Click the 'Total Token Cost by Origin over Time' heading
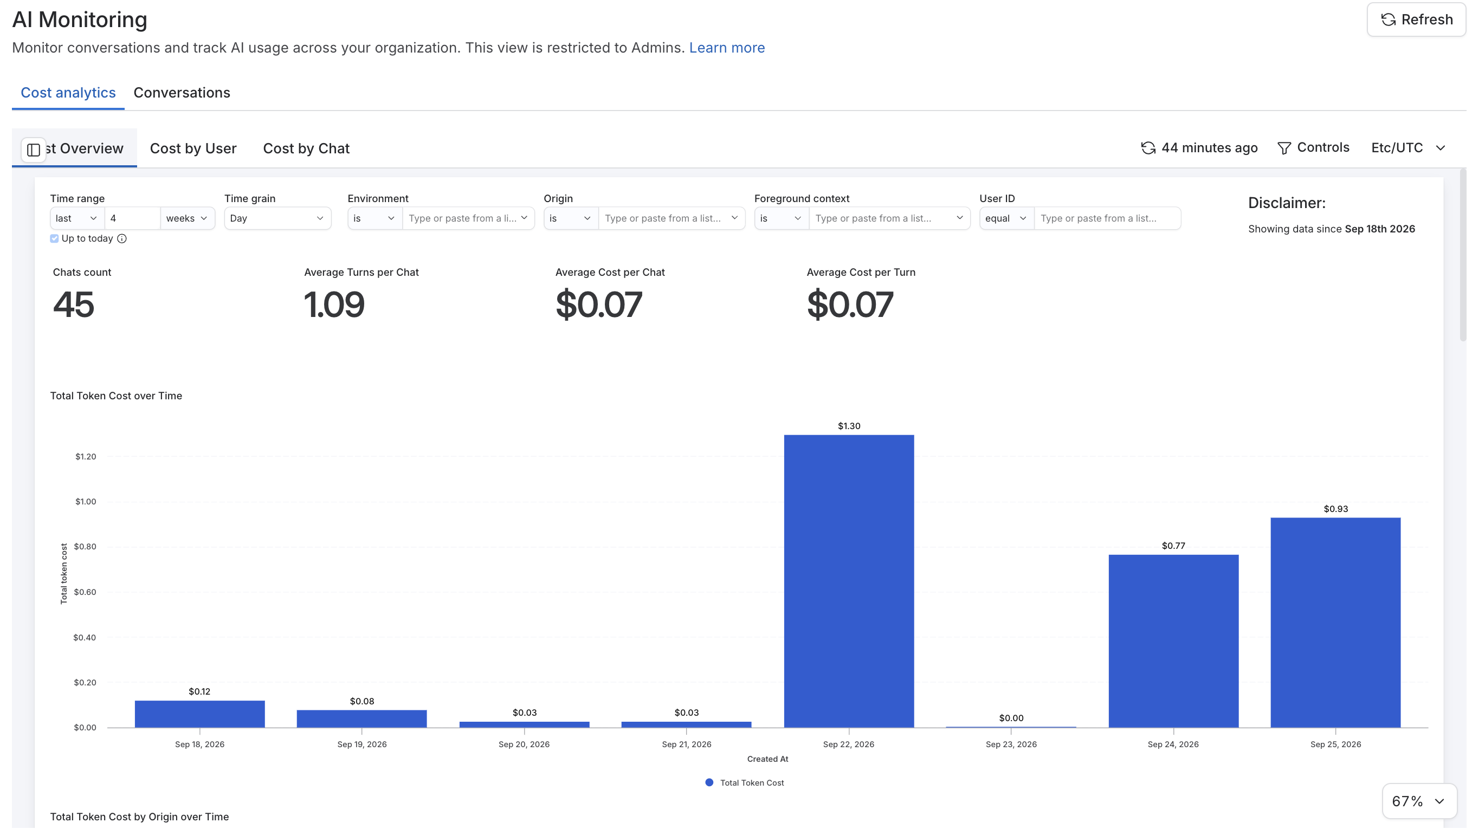The height and width of the screenshot is (829, 1472). (139, 817)
